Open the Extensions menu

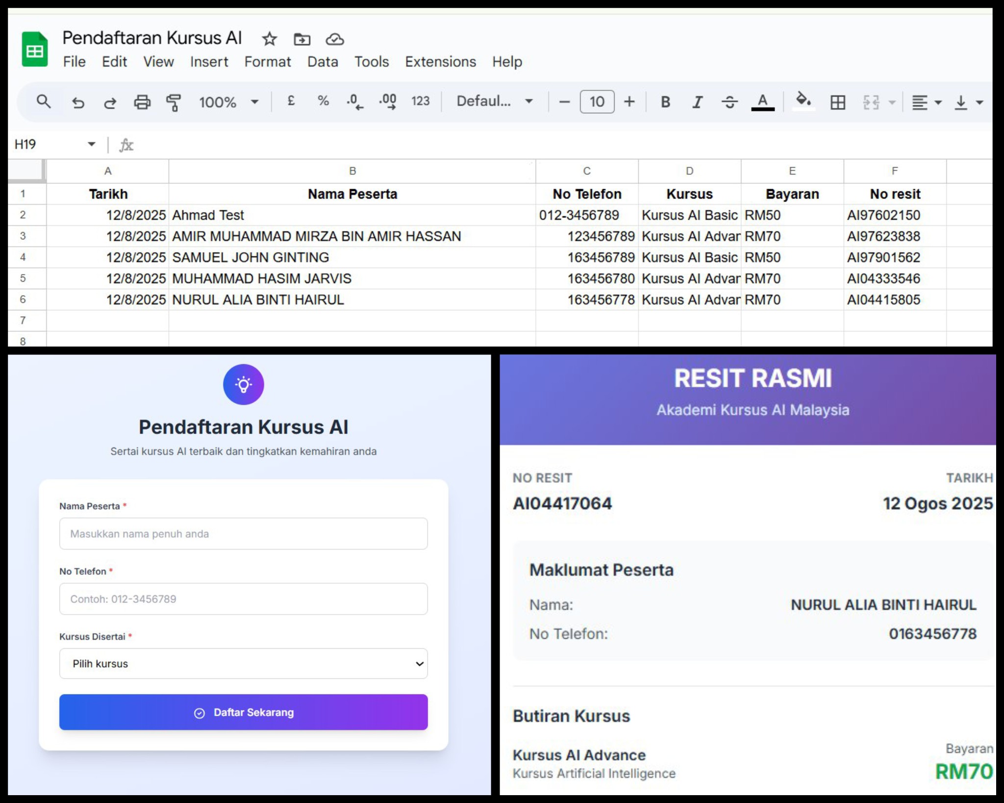pyautogui.click(x=440, y=62)
